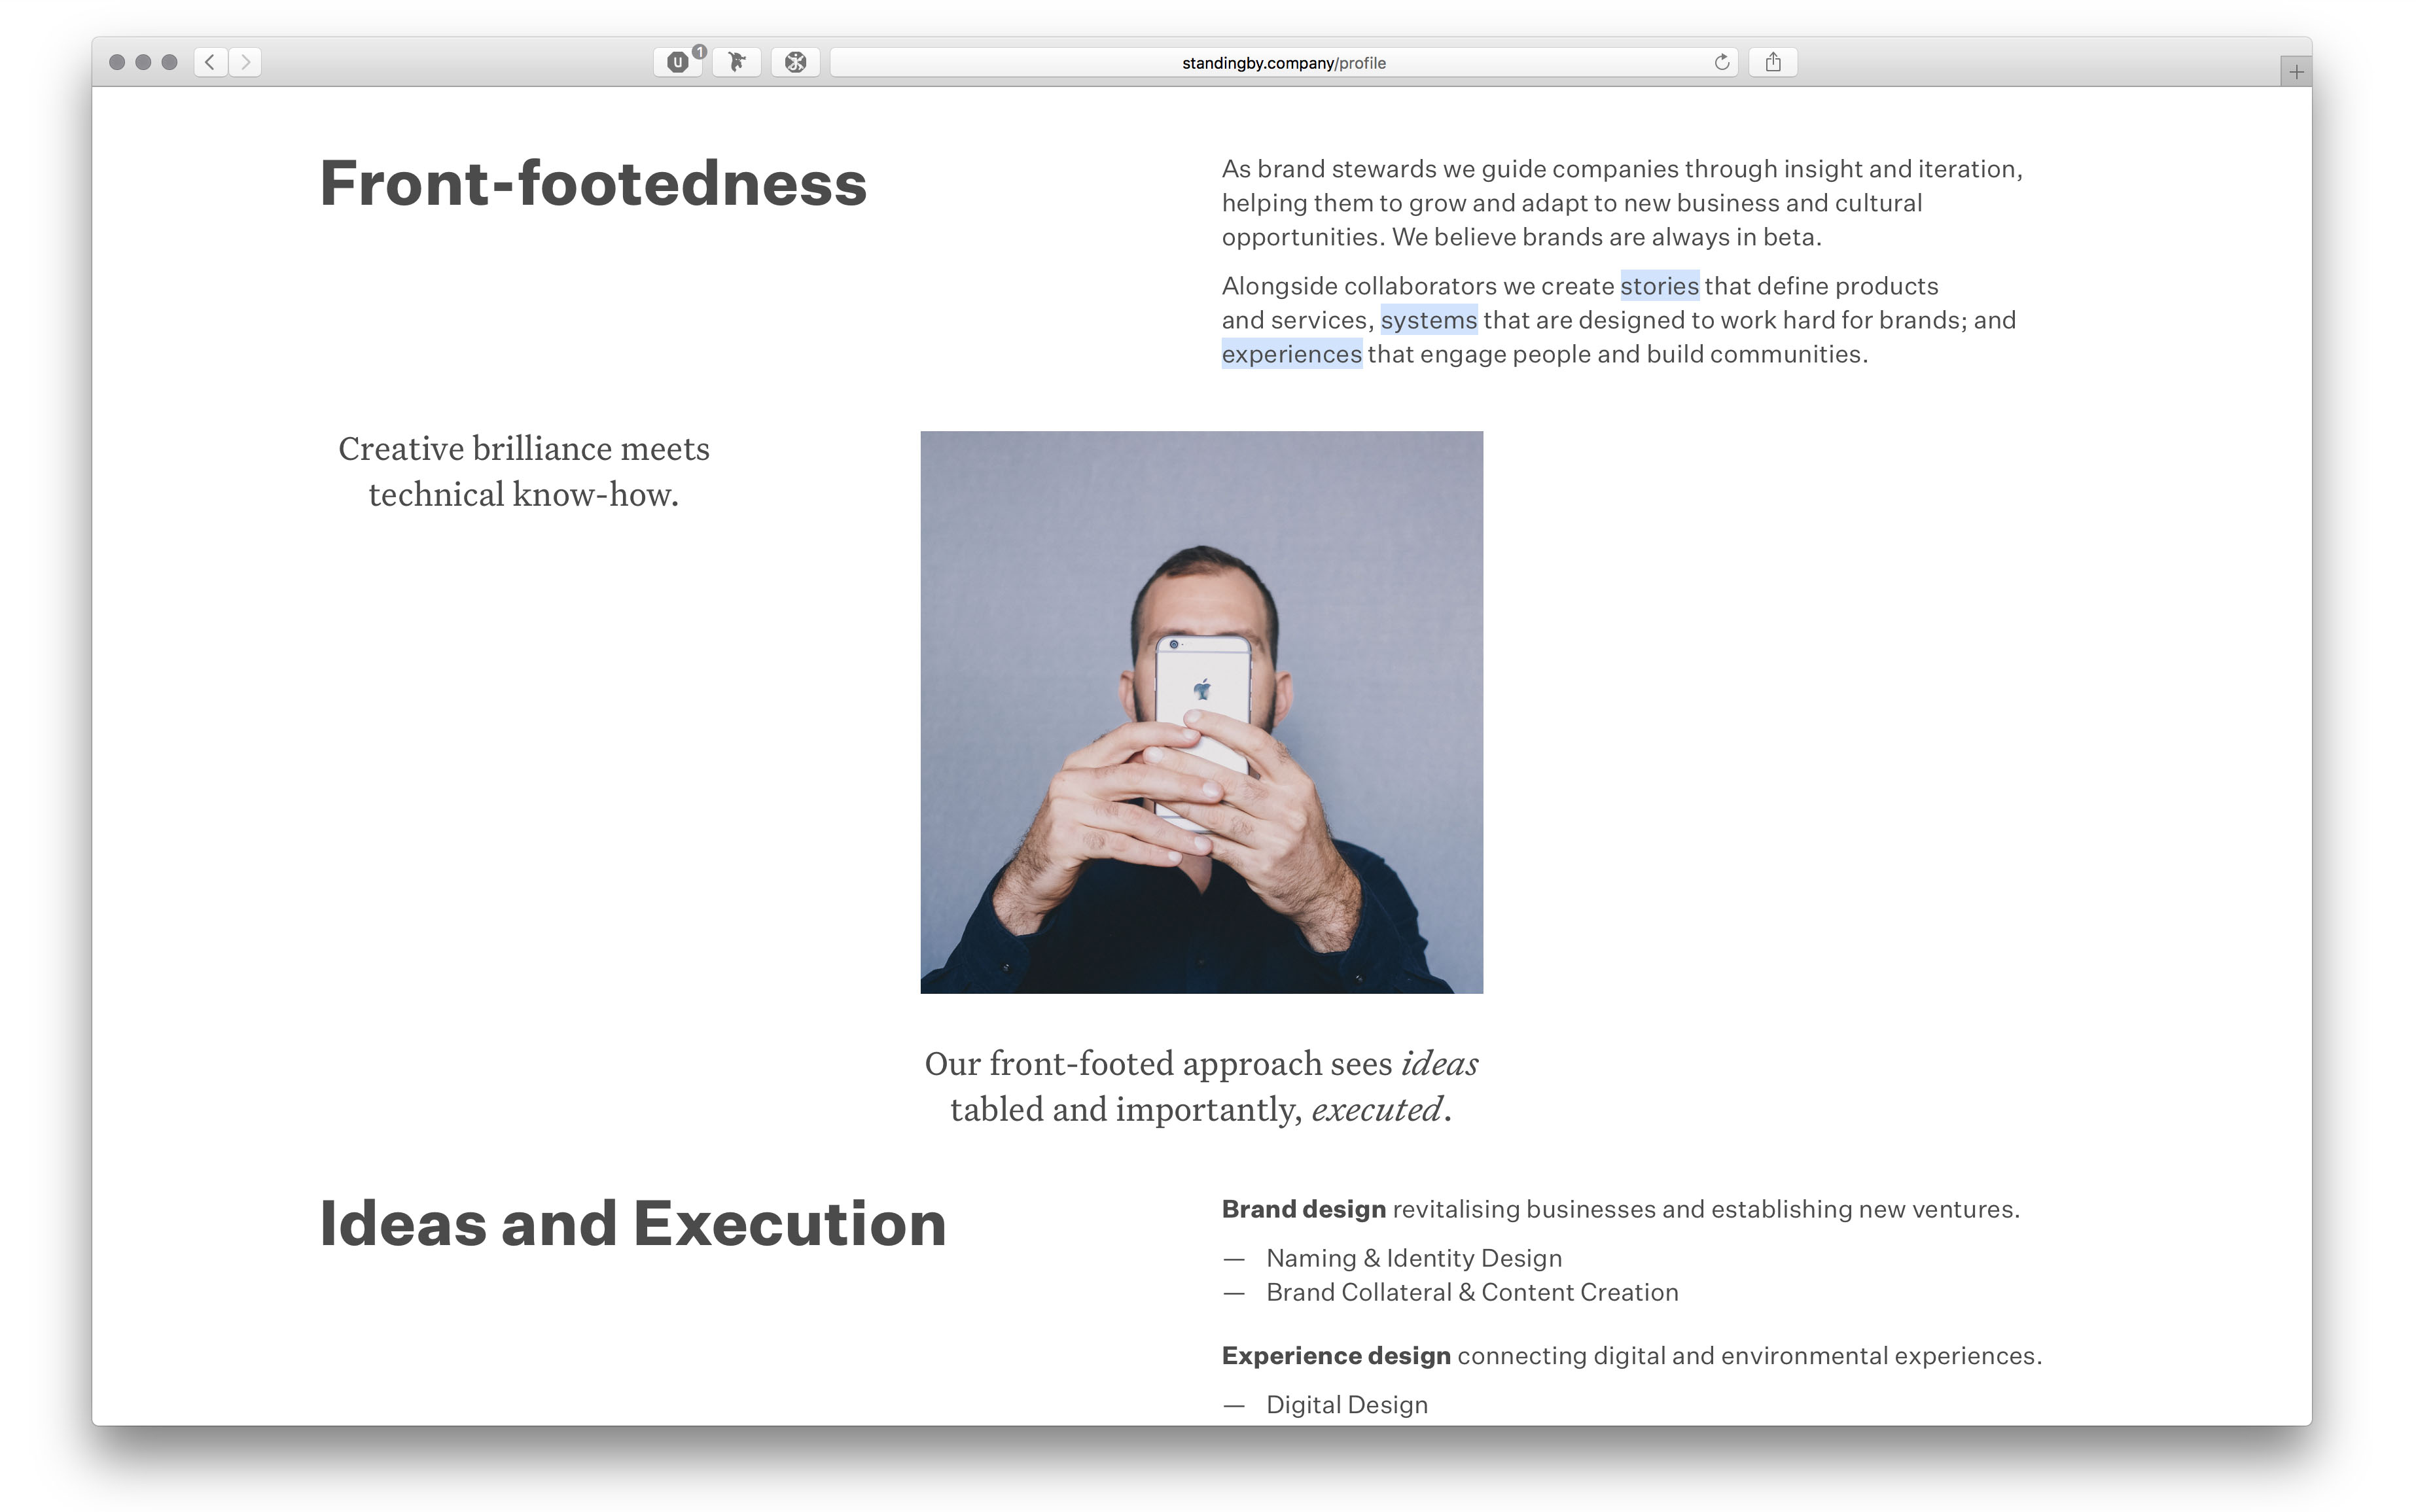Image resolution: width=2416 pixels, height=1512 pixels.
Task: Click the "Ideas and Execution" heading
Action: [633, 1223]
